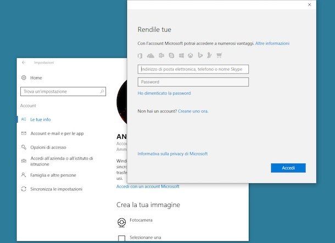
Task: Click the sync arrows icon for Sincronizza
Action: pyautogui.click(x=24, y=189)
